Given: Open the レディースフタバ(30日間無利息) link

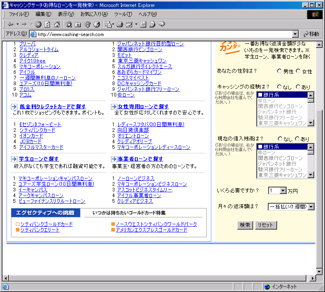Looking at the screenshot, I should coord(151,125).
